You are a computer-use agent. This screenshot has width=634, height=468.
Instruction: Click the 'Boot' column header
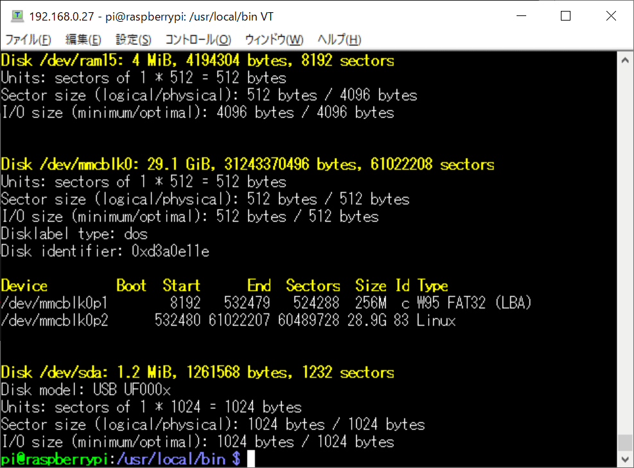click(x=132, y=286)
